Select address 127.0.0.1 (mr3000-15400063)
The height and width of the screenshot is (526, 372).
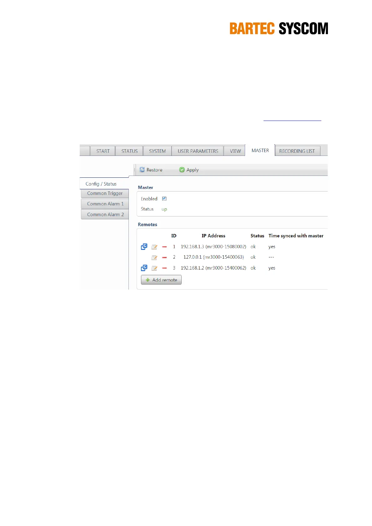214,257
